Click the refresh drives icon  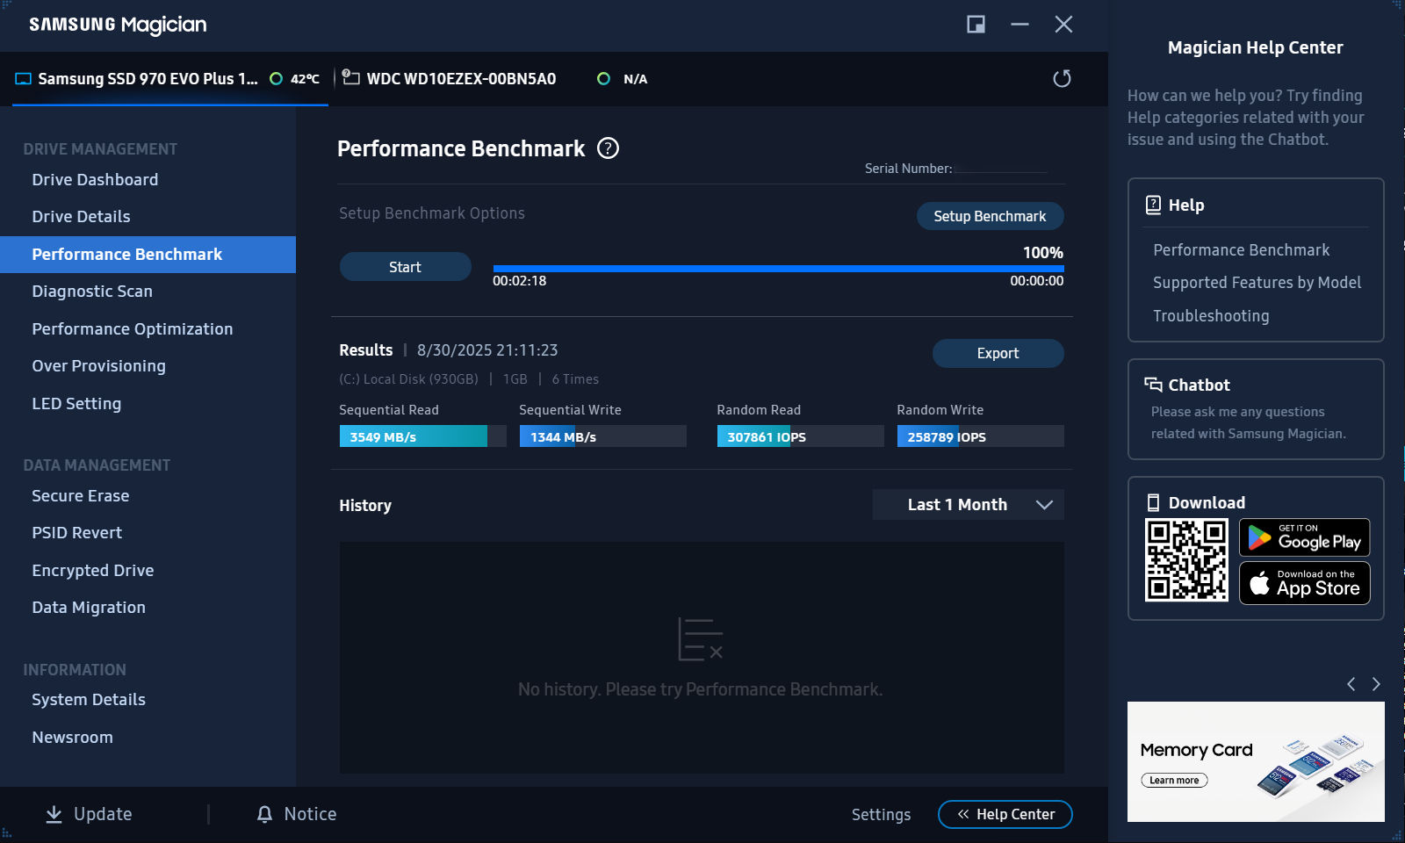click(1062, 79)
